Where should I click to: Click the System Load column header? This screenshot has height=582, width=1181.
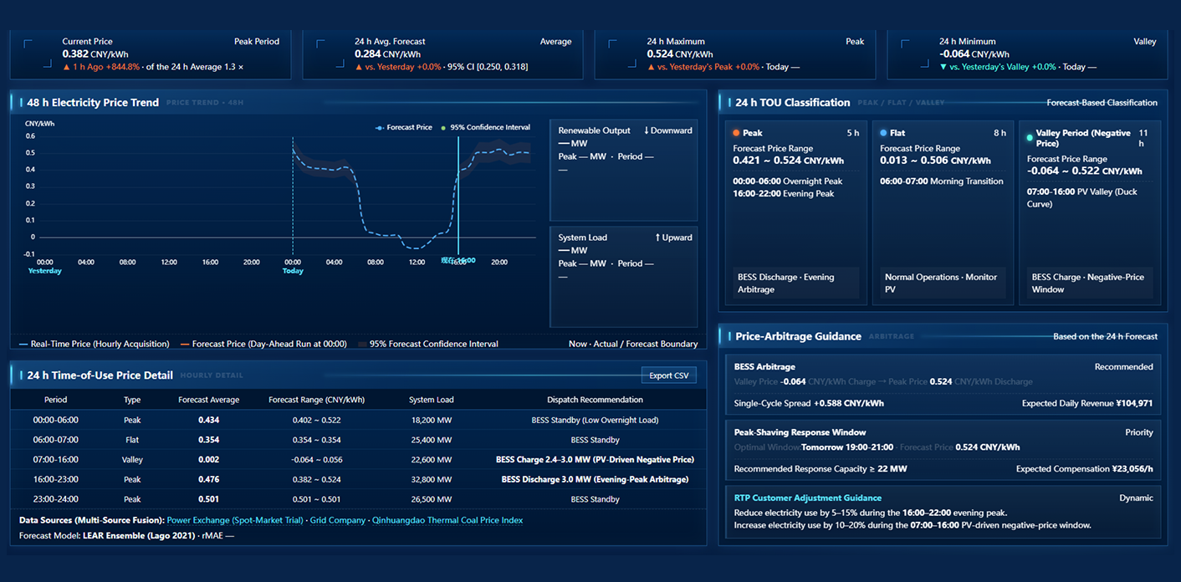432,400
